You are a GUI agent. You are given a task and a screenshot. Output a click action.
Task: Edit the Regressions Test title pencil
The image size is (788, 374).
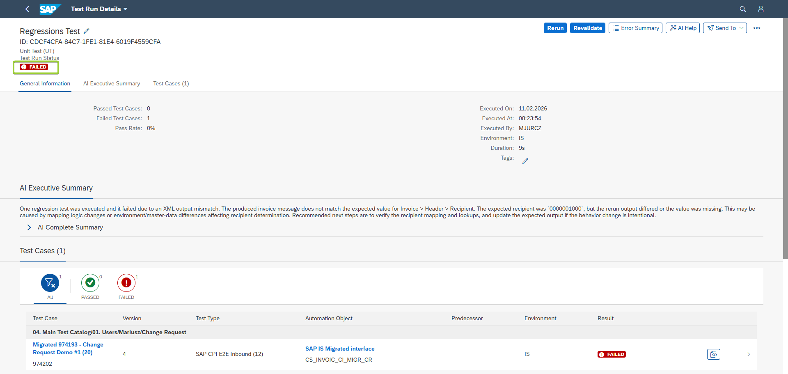click(x=87, y=31)
